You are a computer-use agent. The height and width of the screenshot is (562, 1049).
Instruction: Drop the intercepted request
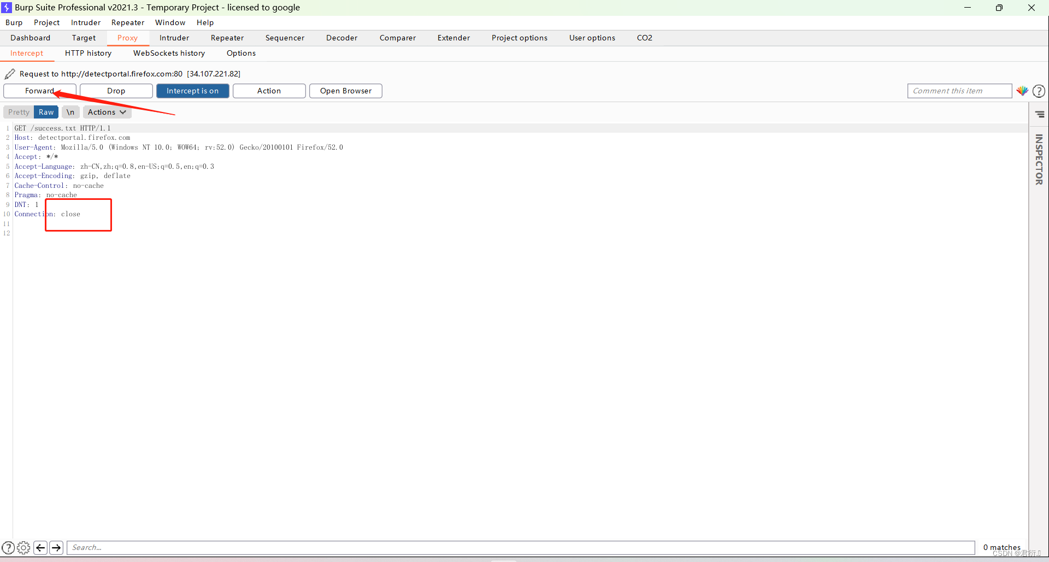[116, 91]
